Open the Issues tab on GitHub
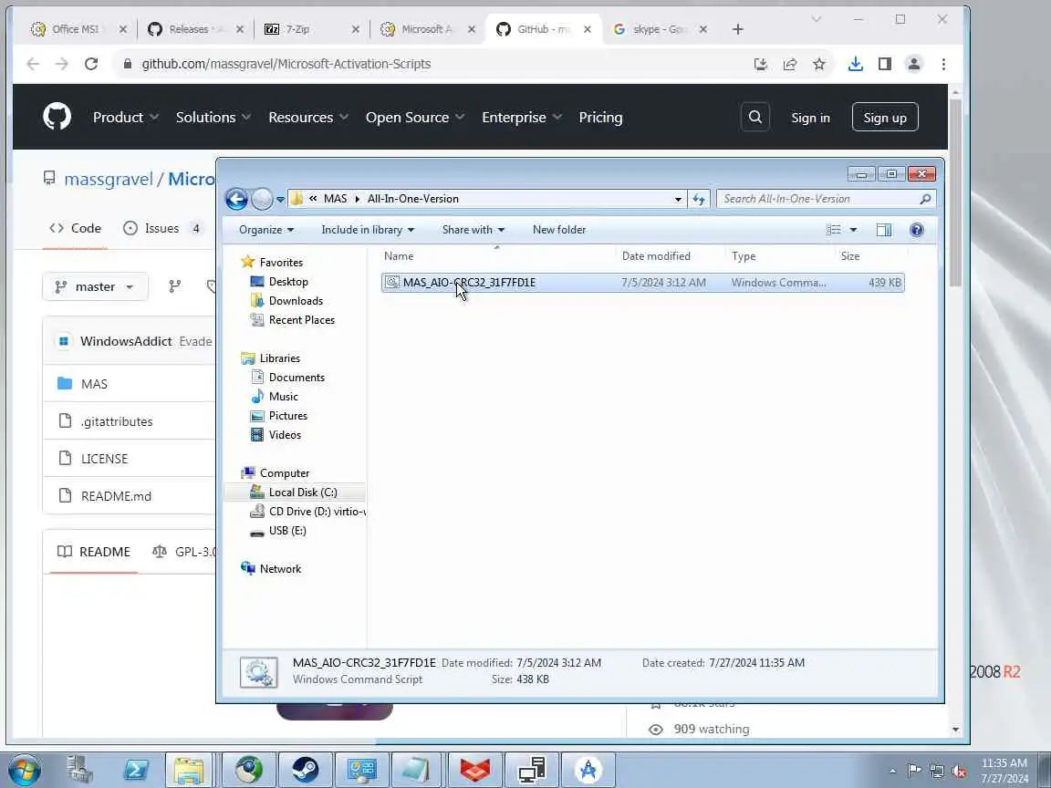Image resolution: width=1051 pixels, height=788 pixels. point(162,229)
